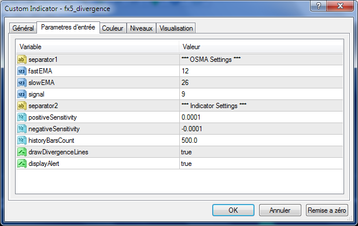Select the signal value 9
This screenshot has width=358, height=226.
[261, 94]
